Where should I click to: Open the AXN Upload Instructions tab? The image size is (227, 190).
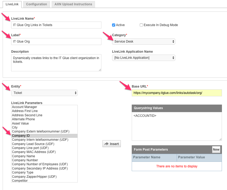[73, 4]
